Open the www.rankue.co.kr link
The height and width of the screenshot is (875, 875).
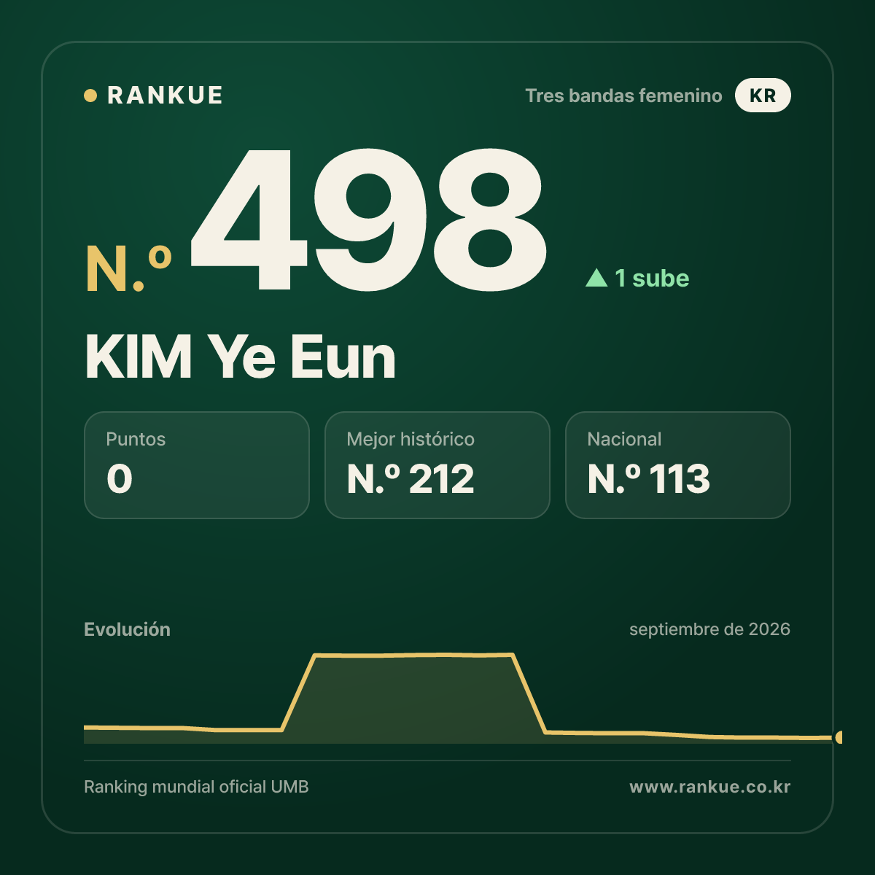pos(709,787)
